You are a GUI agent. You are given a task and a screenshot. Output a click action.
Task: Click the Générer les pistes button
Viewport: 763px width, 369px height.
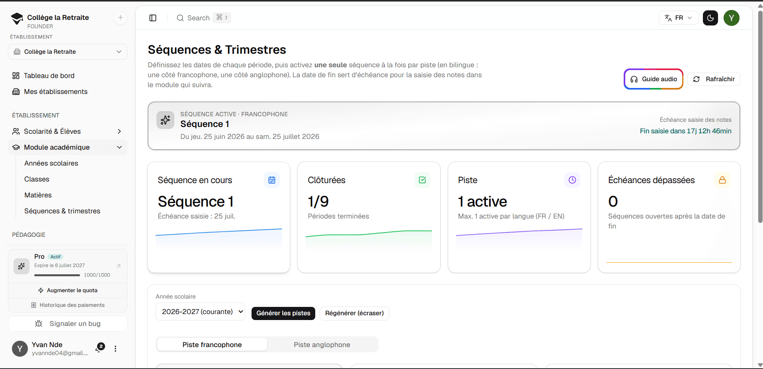click(283, 313)
